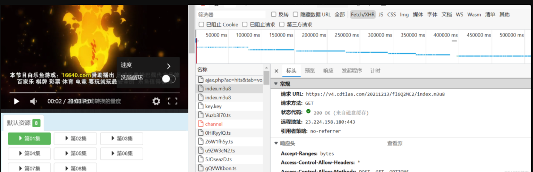Click the request URL value v4.cdtlas.com
The width and height of the screenshot is (533, 172).
tap(375, 94)
